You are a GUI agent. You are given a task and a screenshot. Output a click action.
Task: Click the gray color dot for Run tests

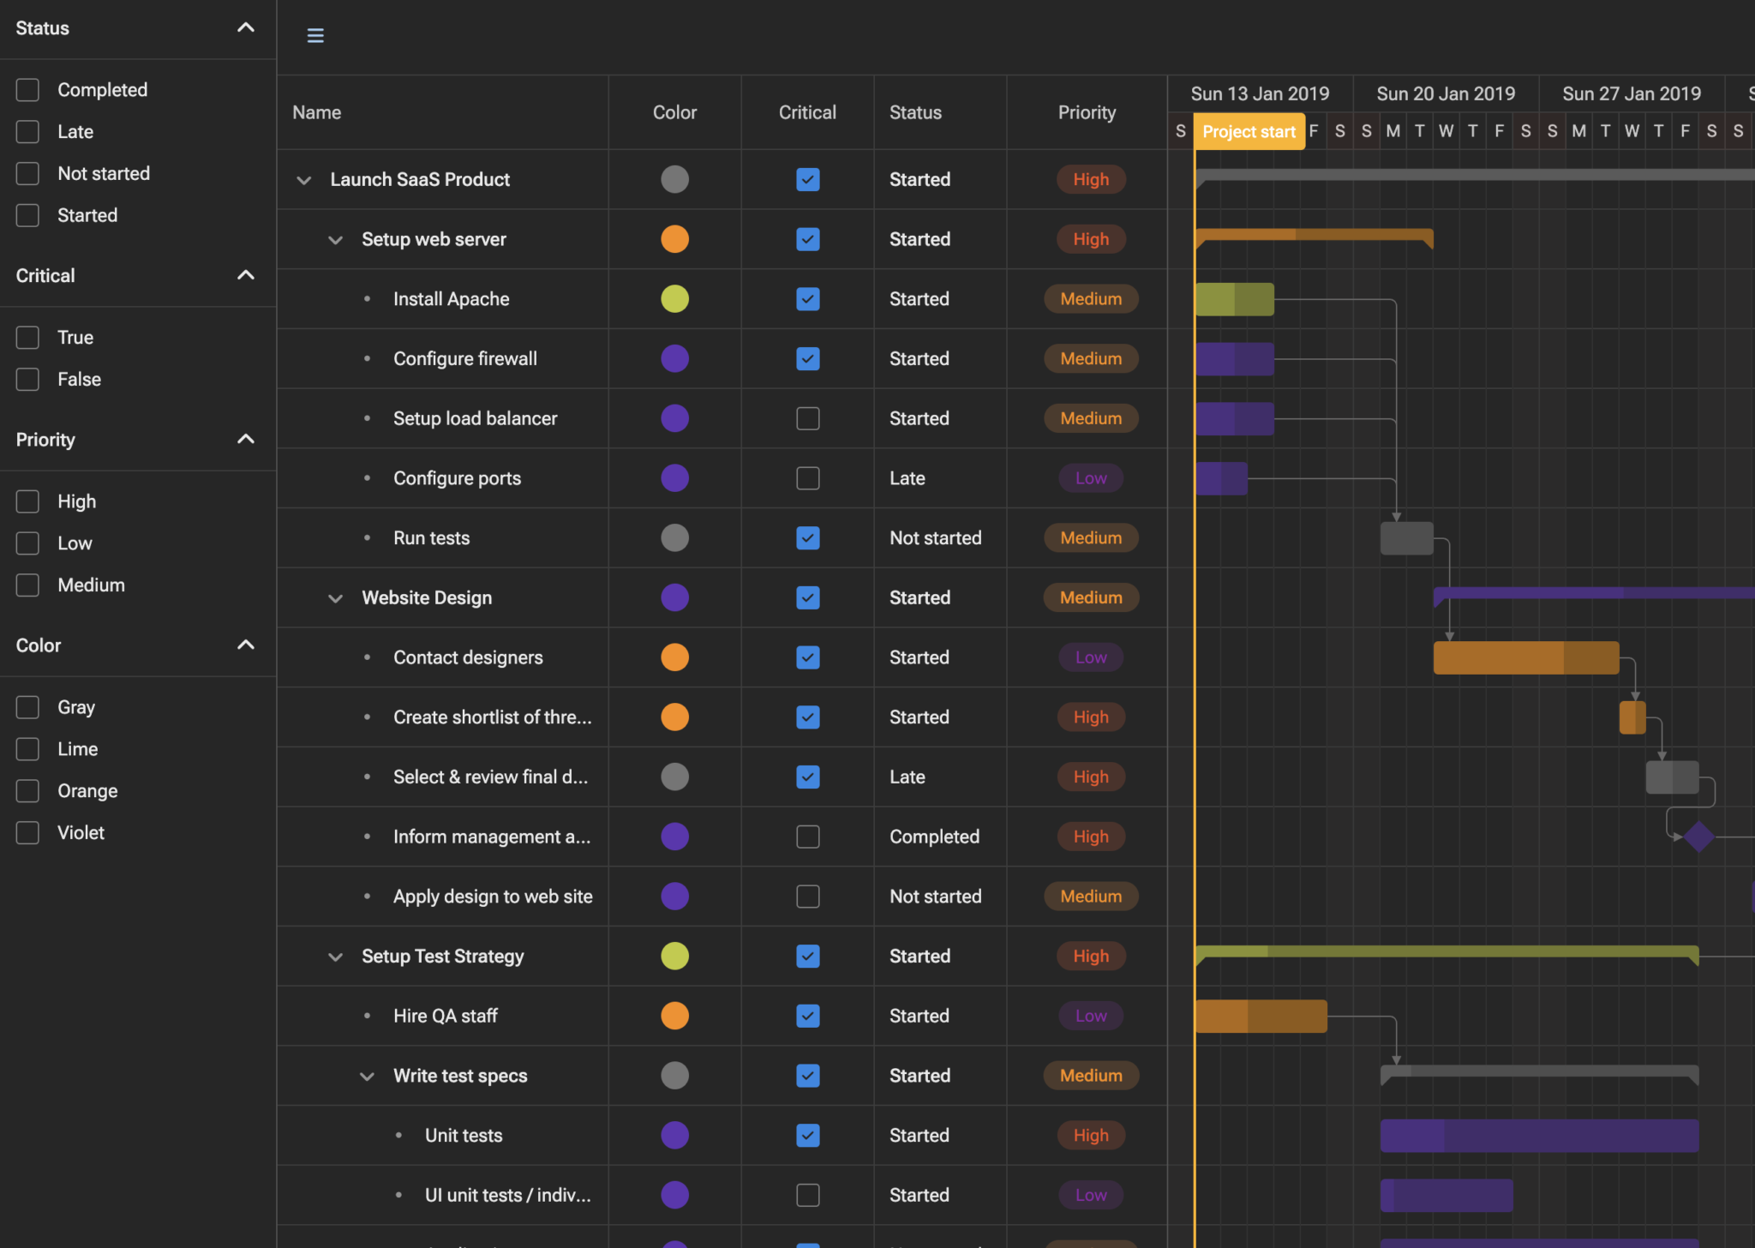coord(674,538)
